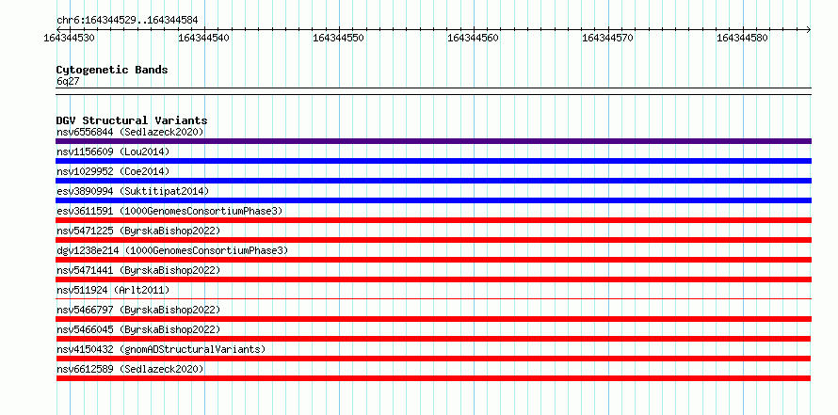The image size is (838, 415).
Task: Open variant label nsv5466797 (ByrskaBishop2022)
Action: [138, 310]
